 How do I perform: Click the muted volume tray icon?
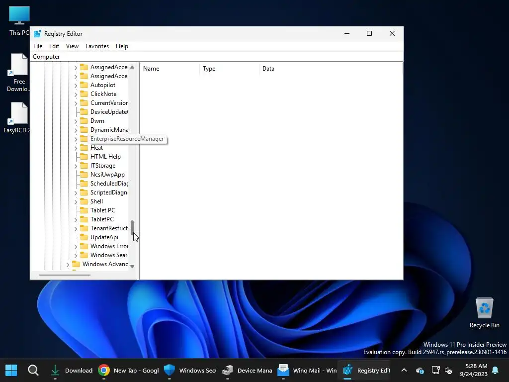point(449,370)
